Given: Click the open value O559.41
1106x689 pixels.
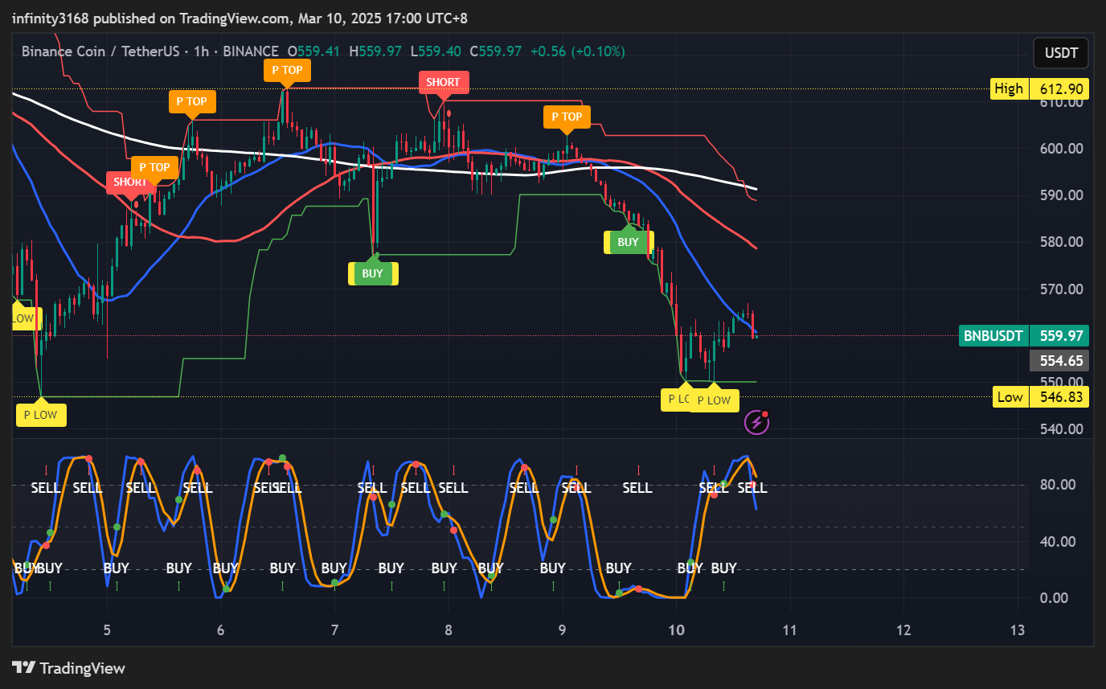Looking at the screenshot, I should [313, 51].
